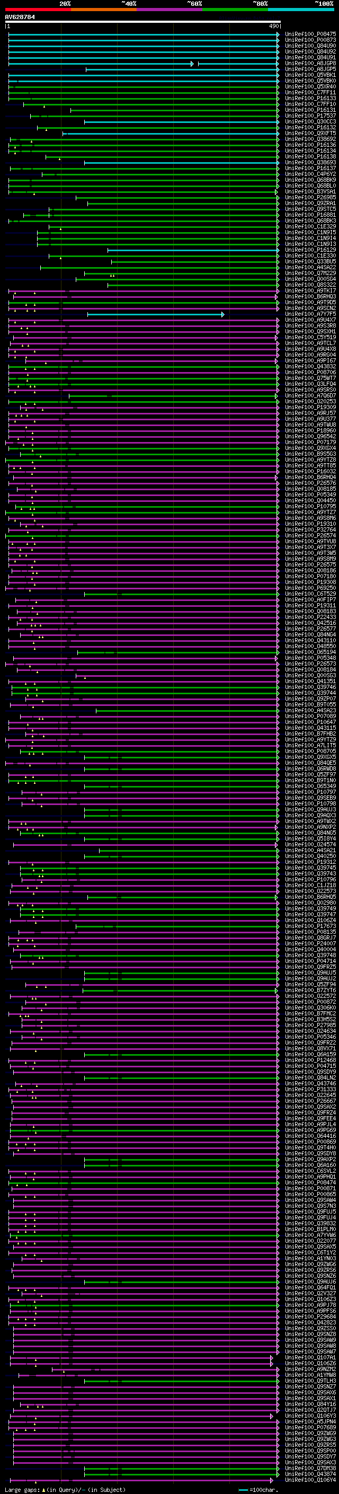This screenshot has width=339, height=1494.
Task: Click the red 20% identity legend segment
Action: point(38,10)
